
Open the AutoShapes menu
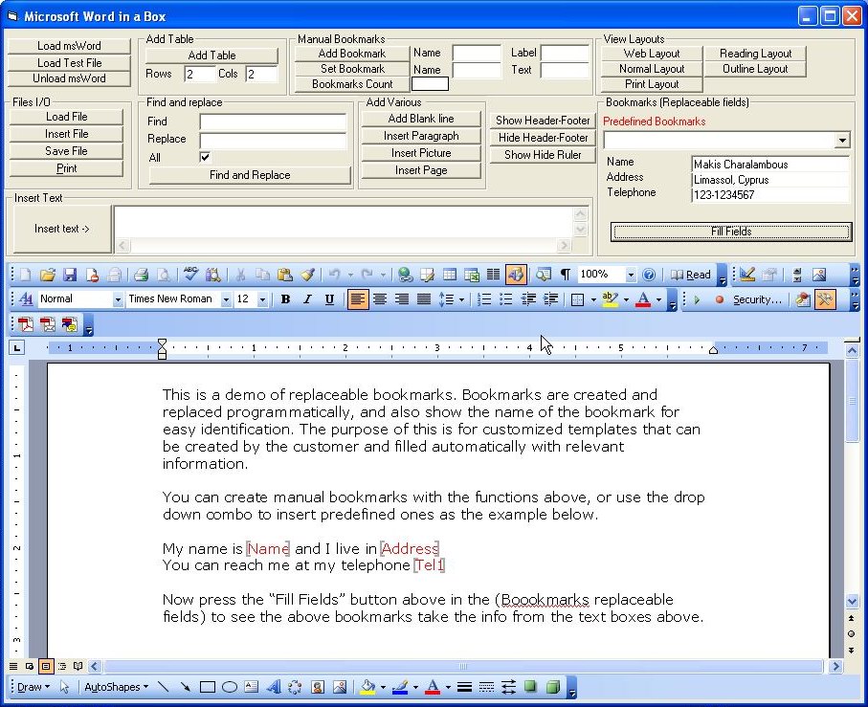coord(115,687)
